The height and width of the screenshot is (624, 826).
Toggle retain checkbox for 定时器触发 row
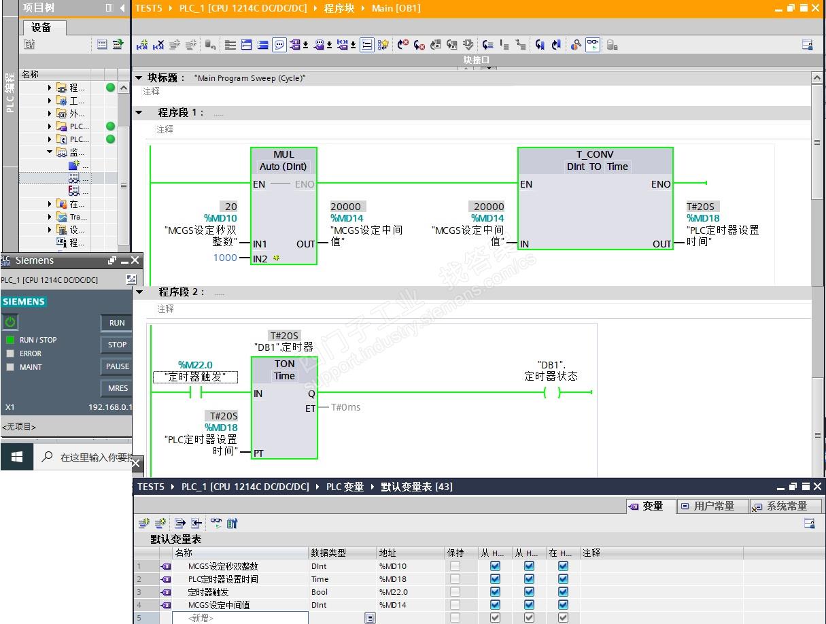tap(455, 592)
